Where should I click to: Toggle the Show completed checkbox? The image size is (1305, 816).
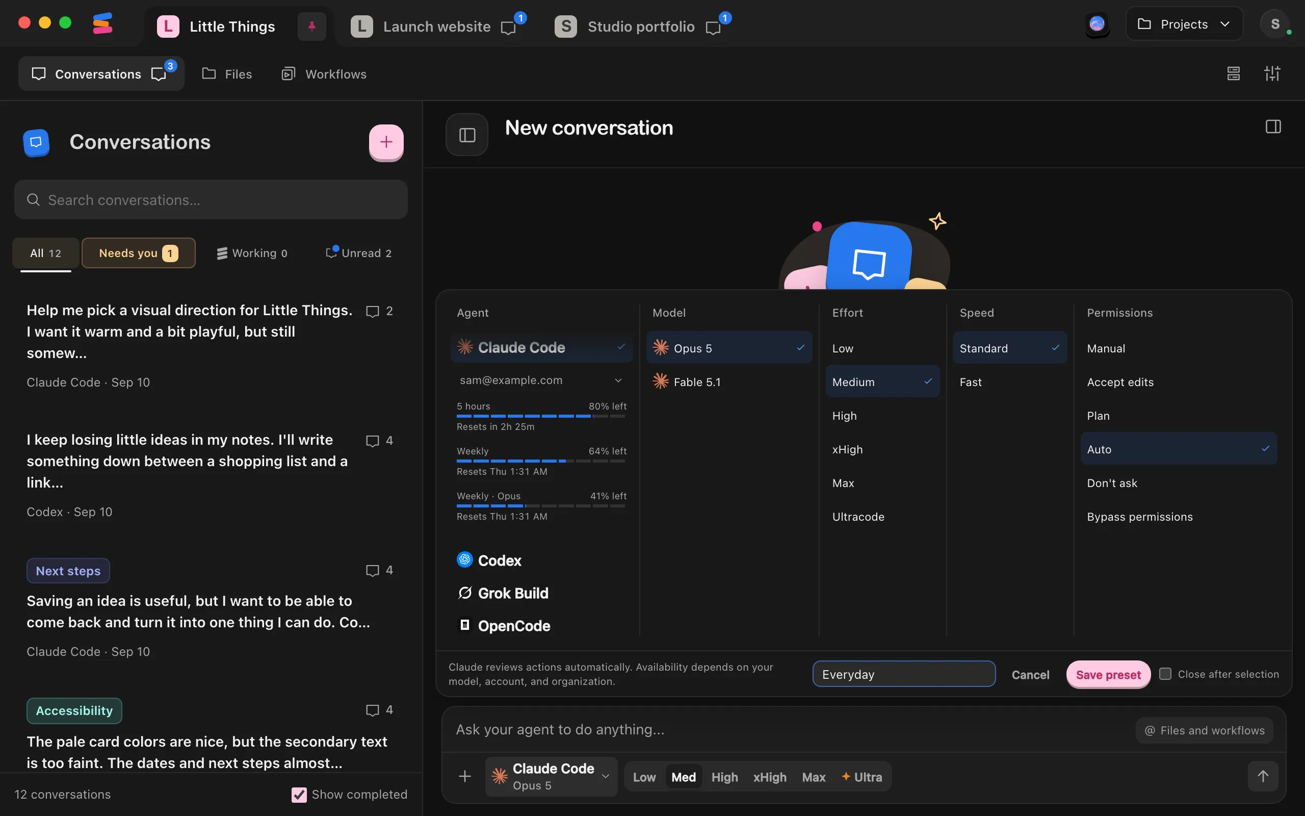(x=299, y=795)
